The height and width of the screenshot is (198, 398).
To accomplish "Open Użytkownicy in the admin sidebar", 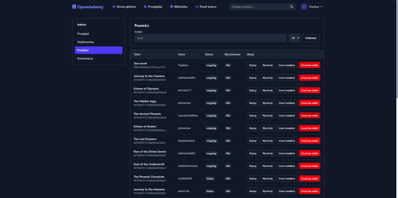I will pos(86,42).
